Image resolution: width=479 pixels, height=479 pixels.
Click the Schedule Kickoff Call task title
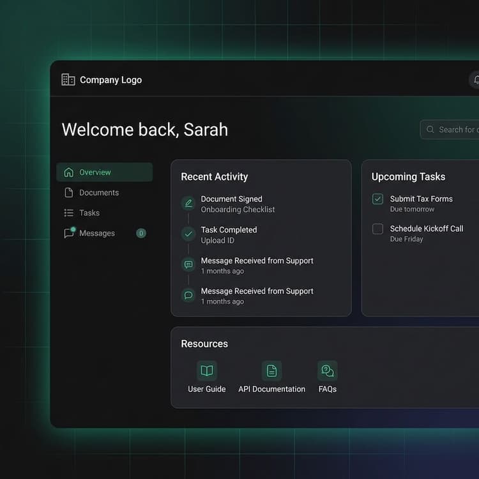click(426, 229)
